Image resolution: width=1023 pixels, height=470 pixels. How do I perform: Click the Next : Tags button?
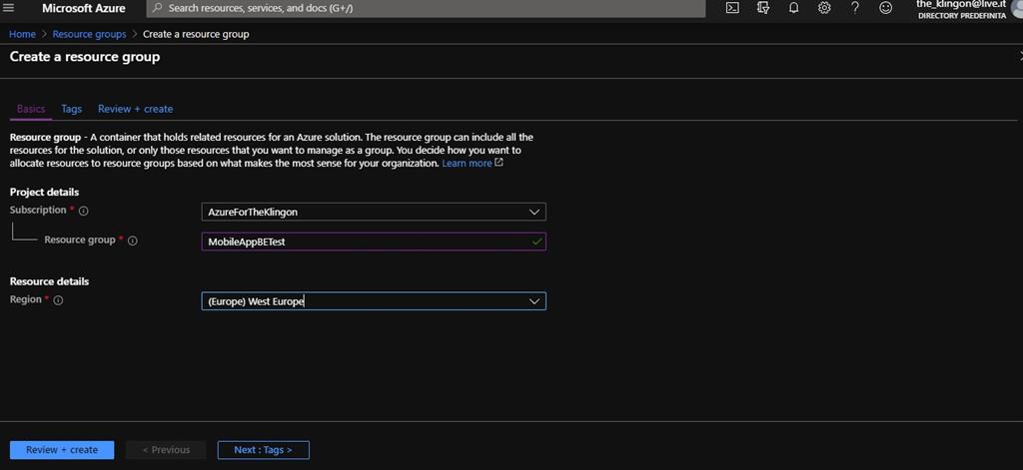tap(263, 450)
